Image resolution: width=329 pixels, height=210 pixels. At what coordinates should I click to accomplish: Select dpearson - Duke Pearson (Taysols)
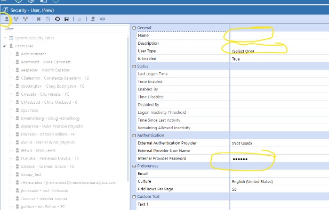click(52, 126)
